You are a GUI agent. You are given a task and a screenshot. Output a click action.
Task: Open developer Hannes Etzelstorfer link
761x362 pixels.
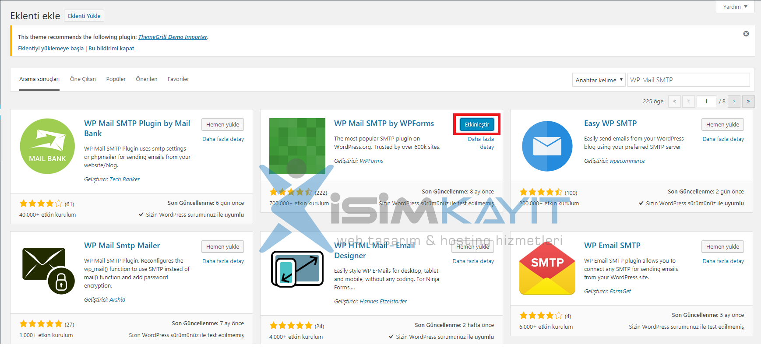383,301
